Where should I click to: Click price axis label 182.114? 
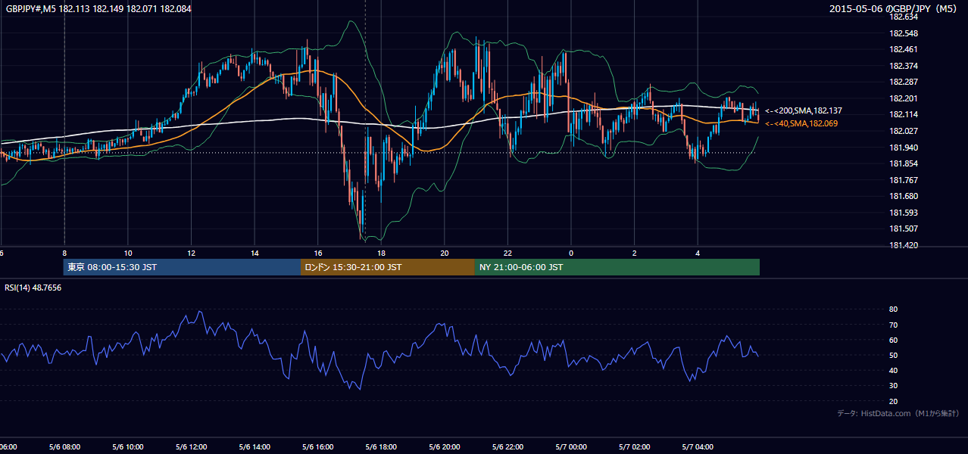[902, 114]
